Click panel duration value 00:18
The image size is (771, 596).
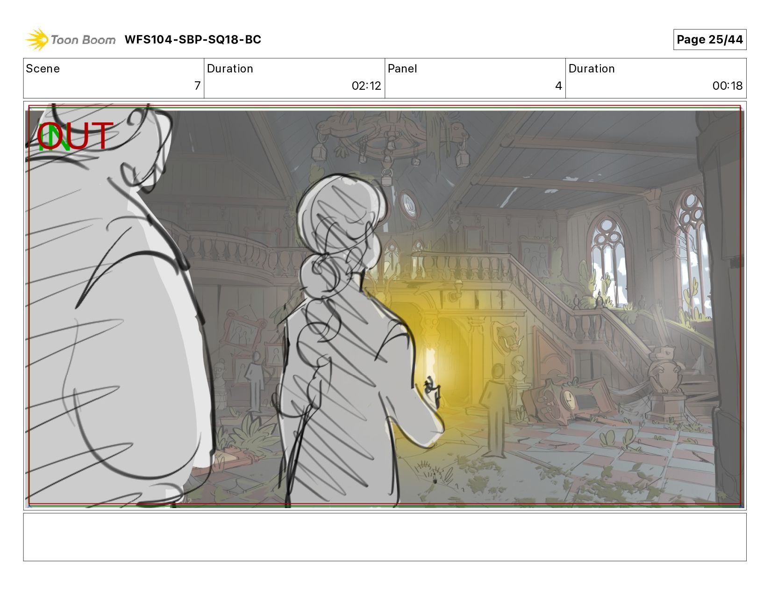pos(728,86)
